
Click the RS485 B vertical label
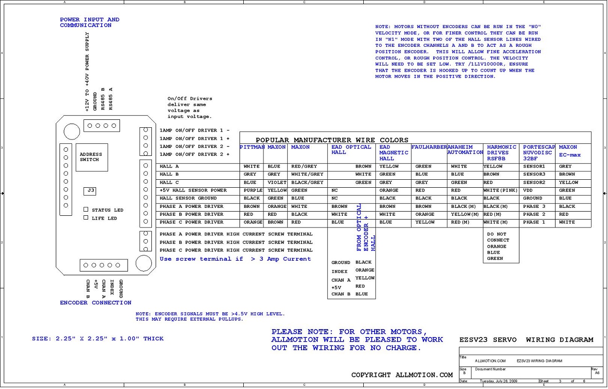(x=103, y=99)
